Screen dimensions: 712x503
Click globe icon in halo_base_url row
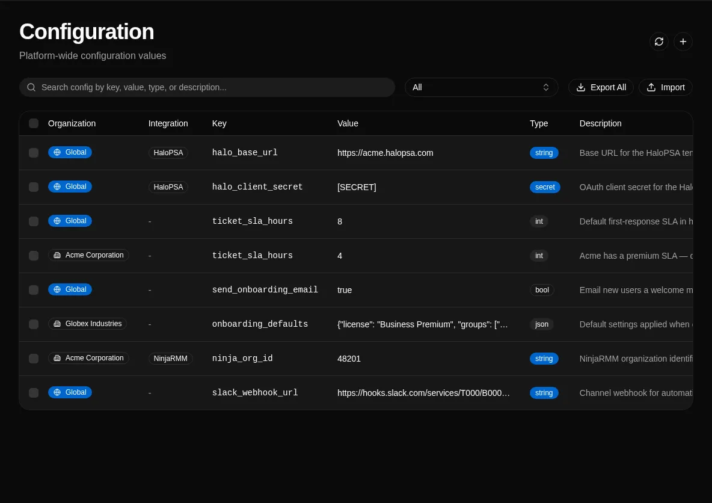[57, 152]
